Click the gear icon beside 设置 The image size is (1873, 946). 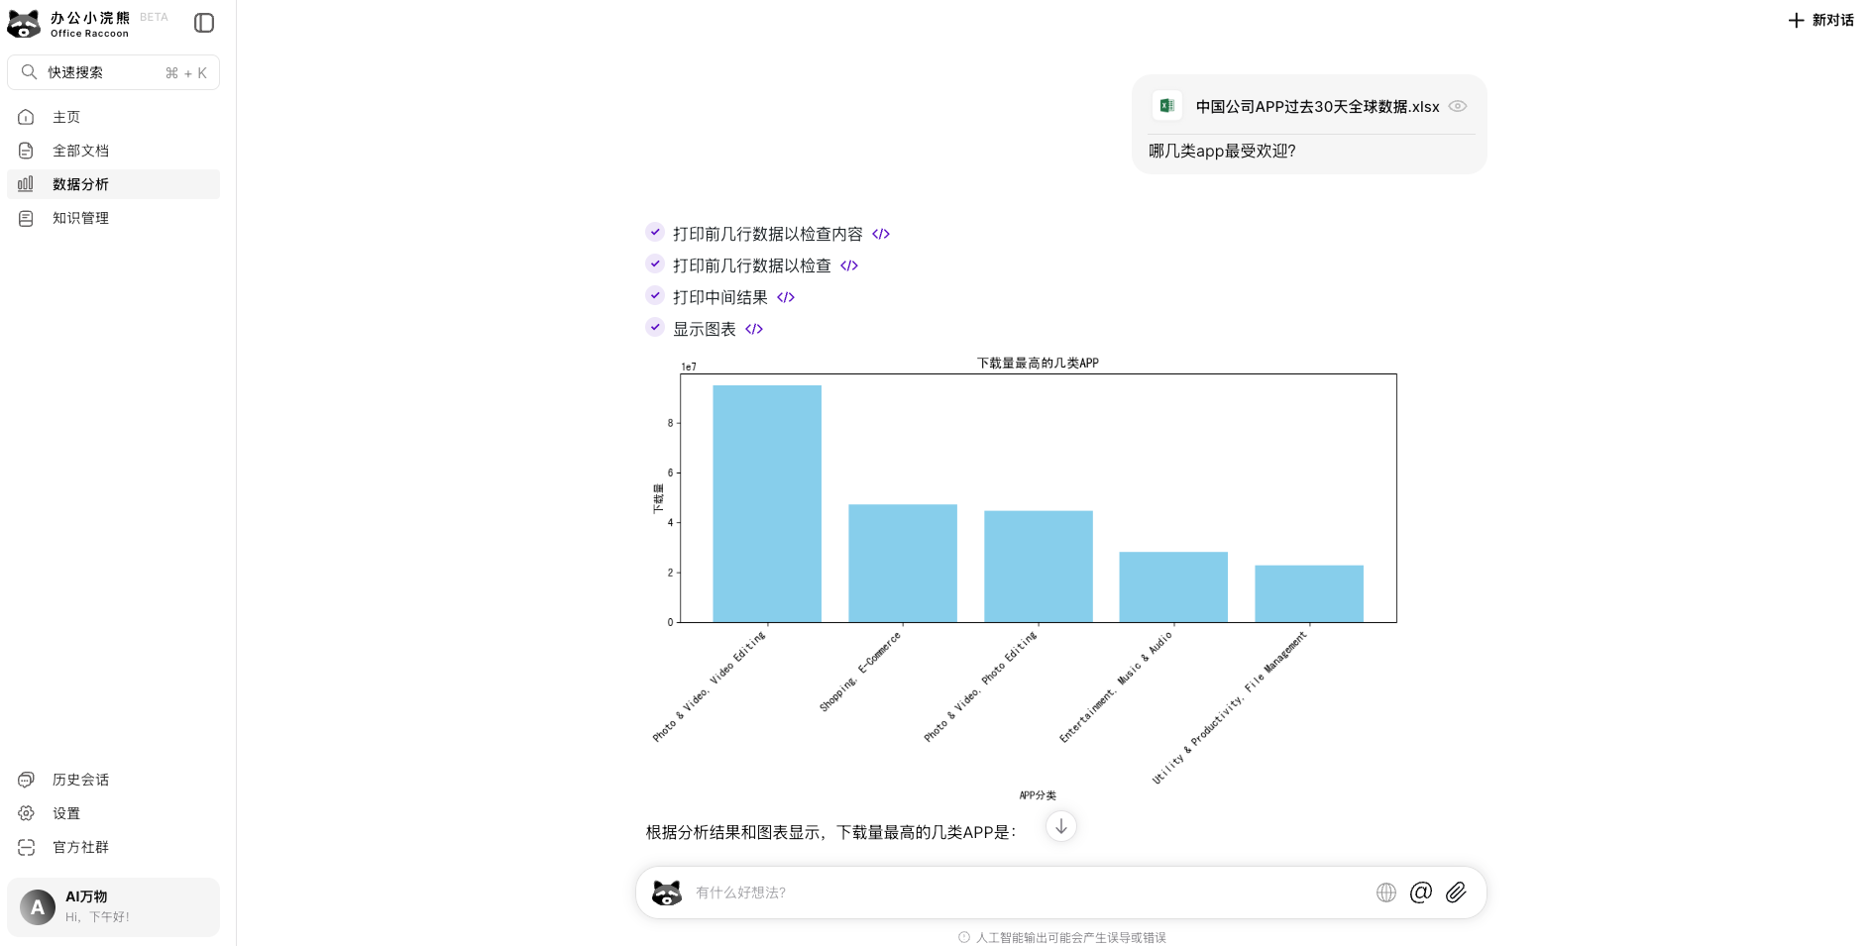[x=26, y=813]
